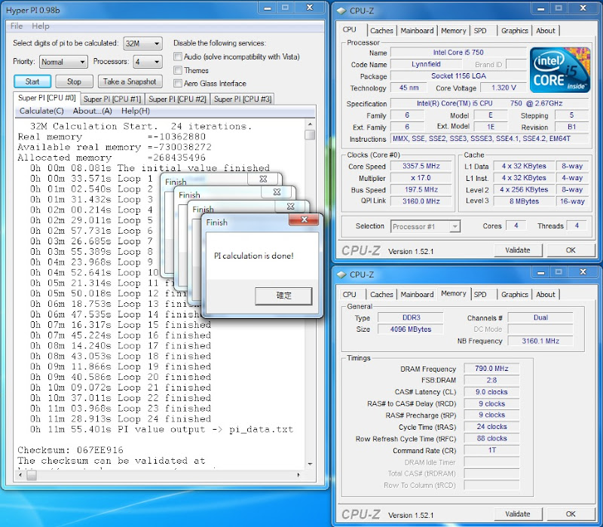Open Mainboard tab in upper CPU-Z window
This screenshot has width=603, height=527.
[x=417, y=31]
